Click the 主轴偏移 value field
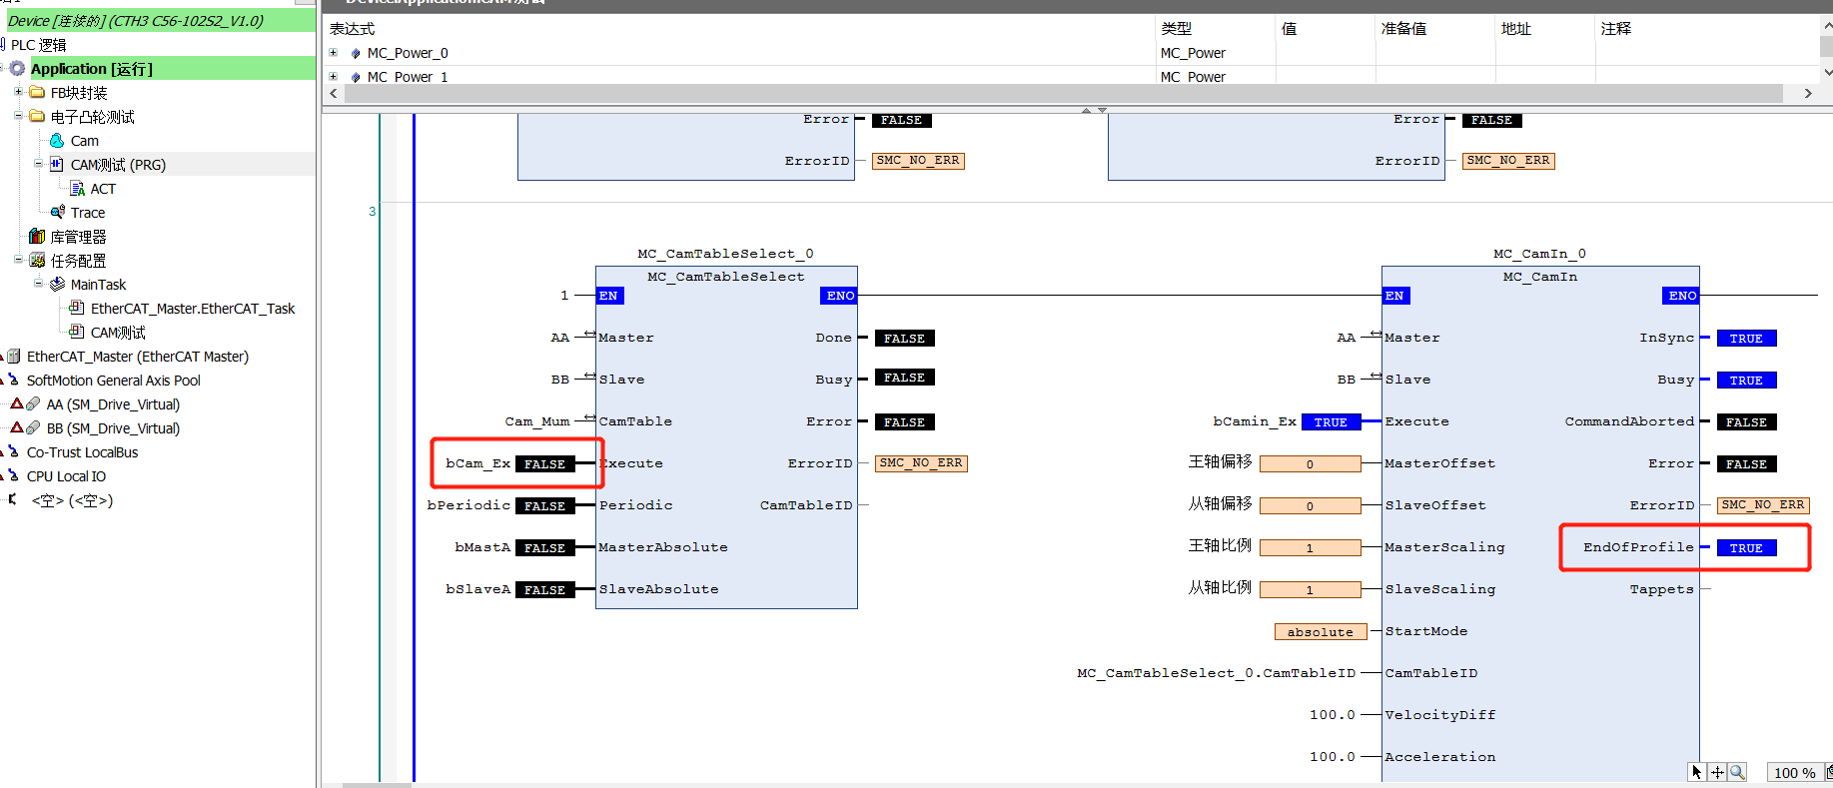1833x788 pixels. tap(1310, 464)
